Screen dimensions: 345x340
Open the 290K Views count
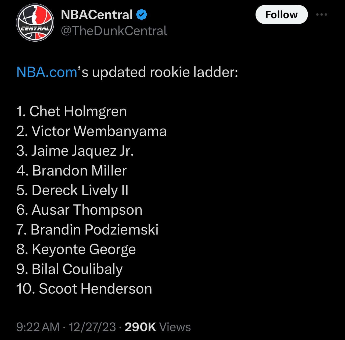(158, 327)
